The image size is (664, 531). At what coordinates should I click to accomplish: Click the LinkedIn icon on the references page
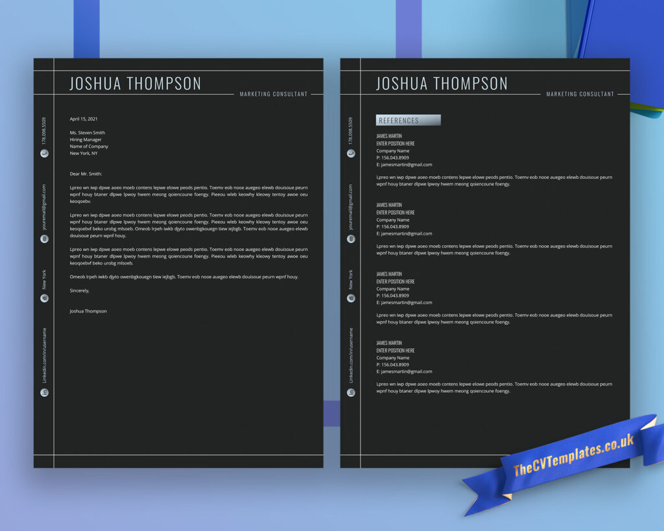point(351,392)
